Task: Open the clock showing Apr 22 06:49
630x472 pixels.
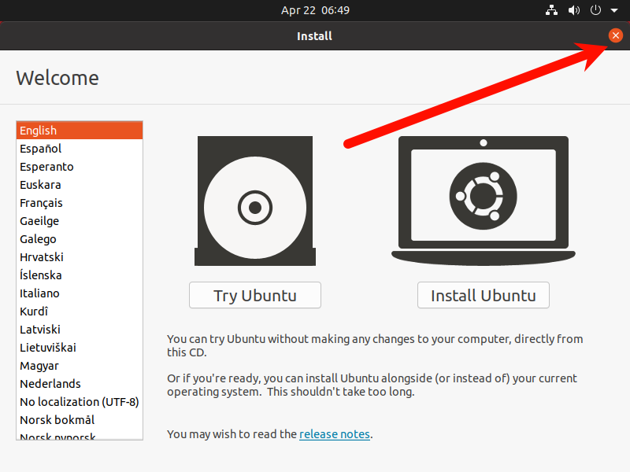Action: 315,10
